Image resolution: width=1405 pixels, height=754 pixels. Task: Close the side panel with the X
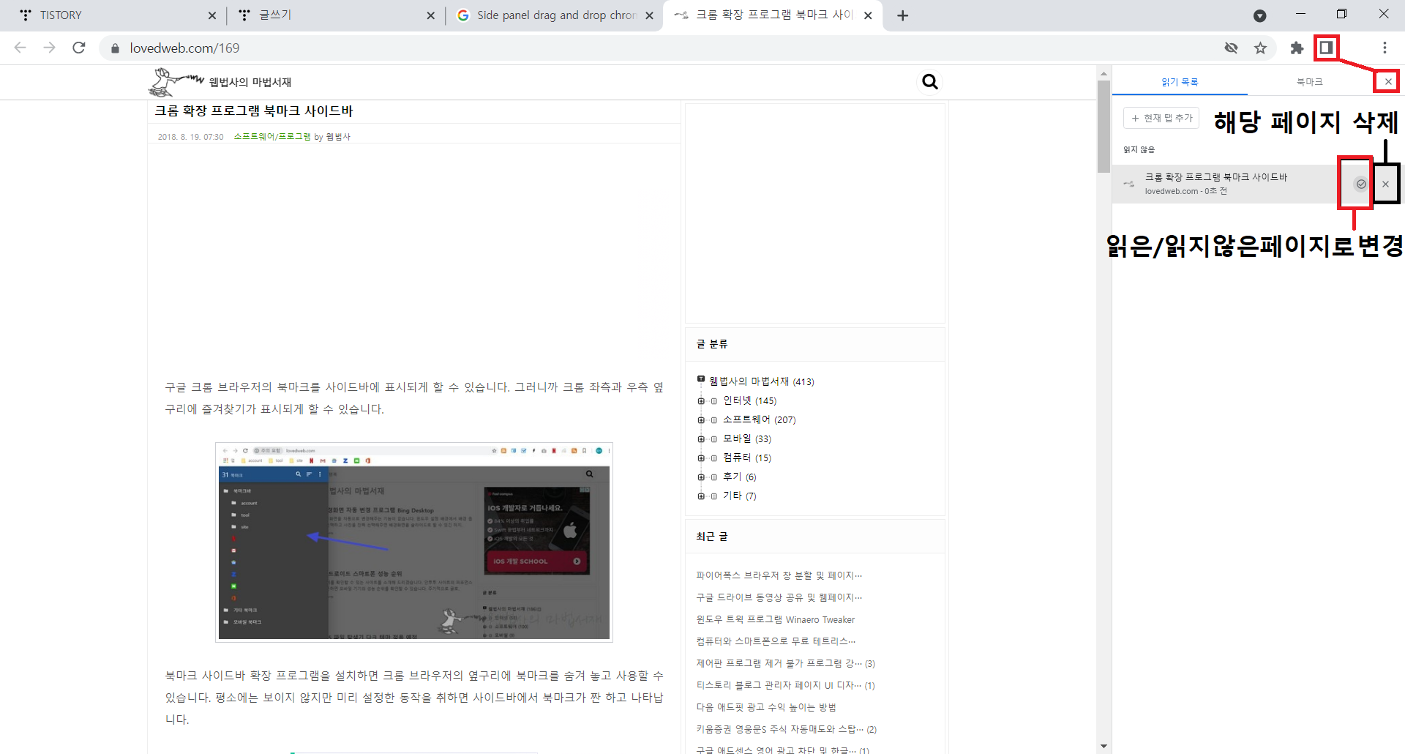[1388, 81]
